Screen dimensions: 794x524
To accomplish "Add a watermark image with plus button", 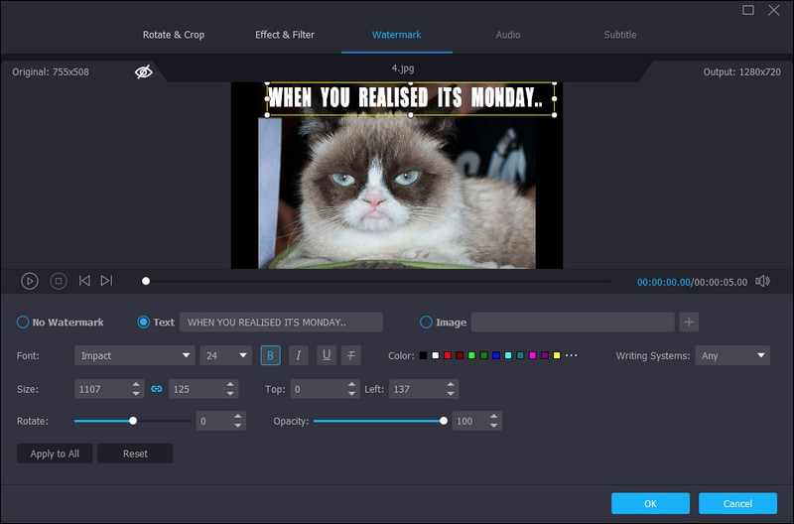I will click(x=690, y=322).
